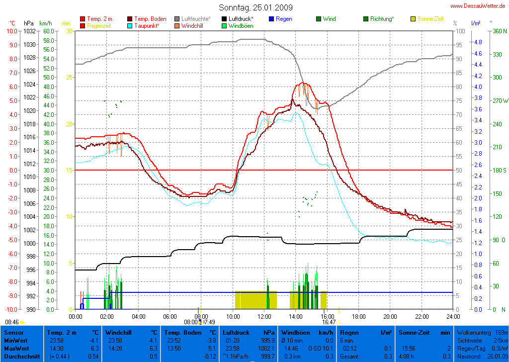This screenshot has width=509, height=362.
Task: Click the 12:00 label on the time axis
Action: [264, 316]
